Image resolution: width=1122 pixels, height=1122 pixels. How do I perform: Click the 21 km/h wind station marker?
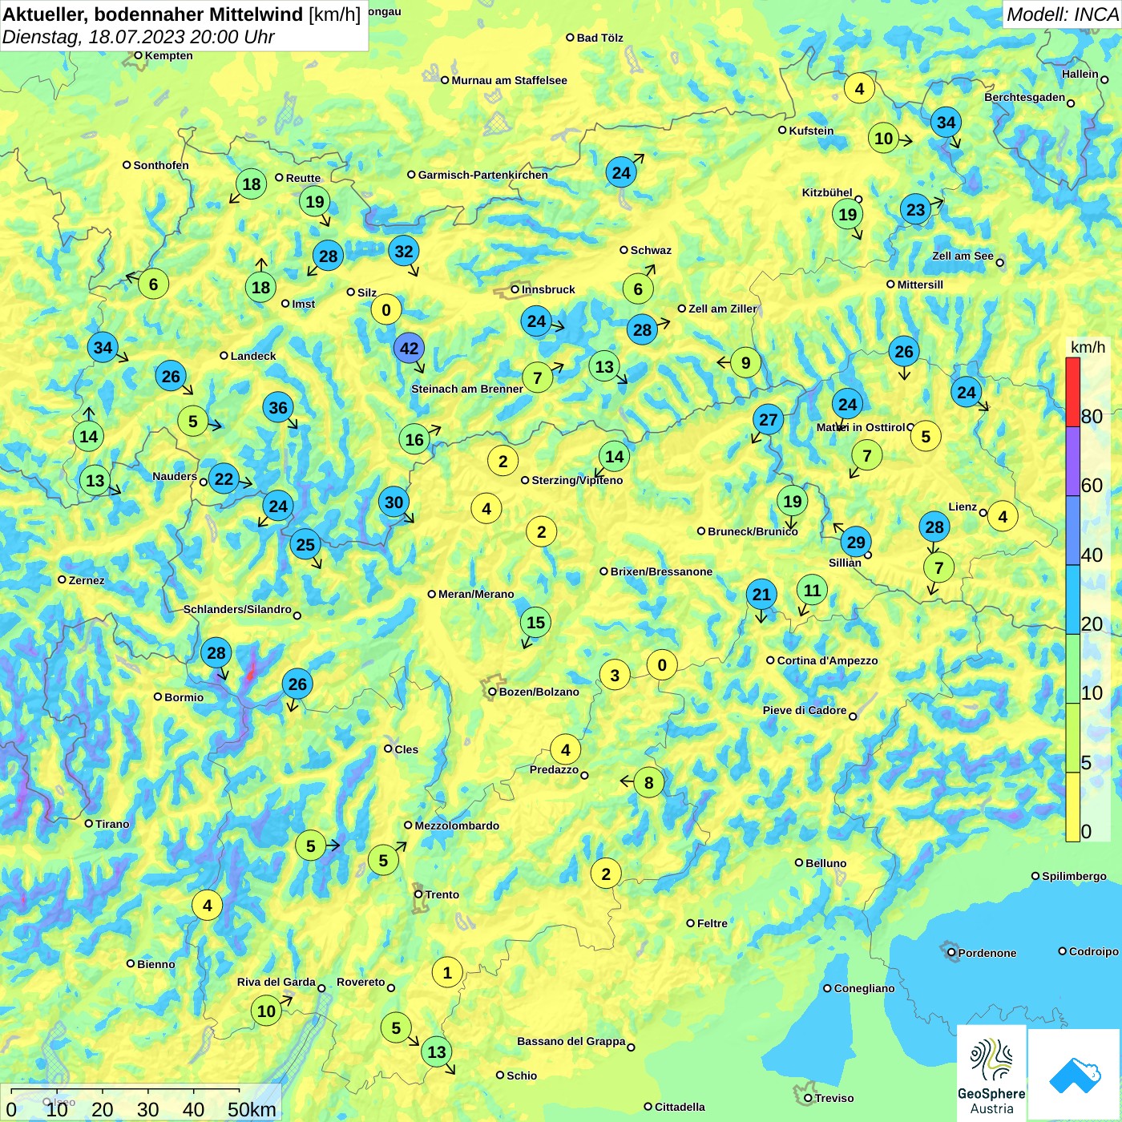pos(761,594)
